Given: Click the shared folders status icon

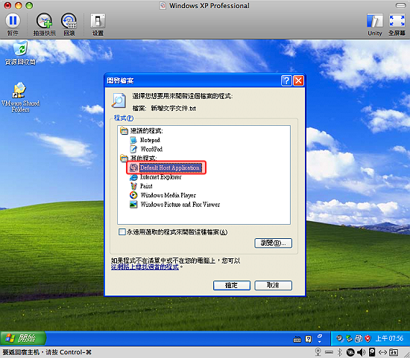Looking at the screenshot, I should (394, 352).
